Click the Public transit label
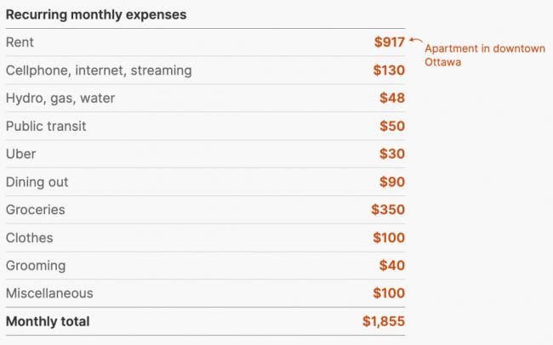Screen dimensions: 553x345 [x=46, y=127]
